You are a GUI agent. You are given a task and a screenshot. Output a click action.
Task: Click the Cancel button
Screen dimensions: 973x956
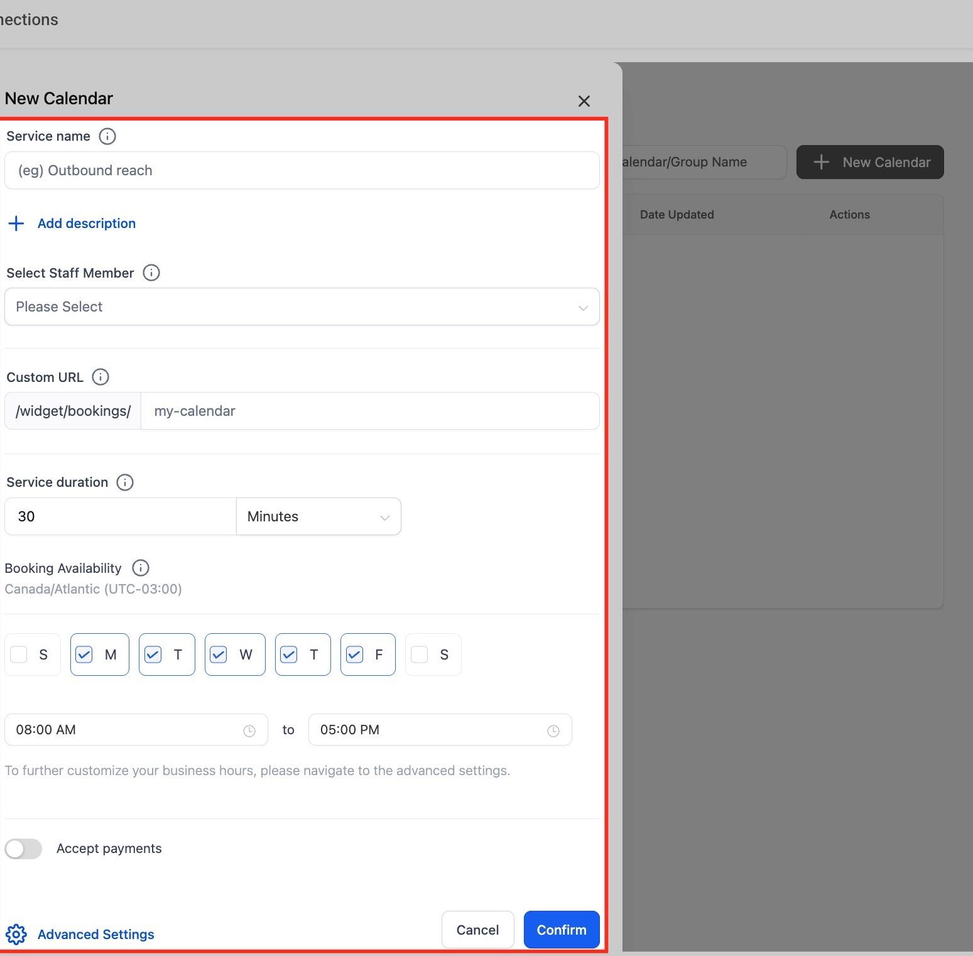pos(477,930)
